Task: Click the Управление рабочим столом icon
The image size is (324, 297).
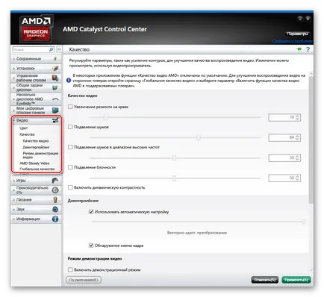Action: click(x=55, y=78)
